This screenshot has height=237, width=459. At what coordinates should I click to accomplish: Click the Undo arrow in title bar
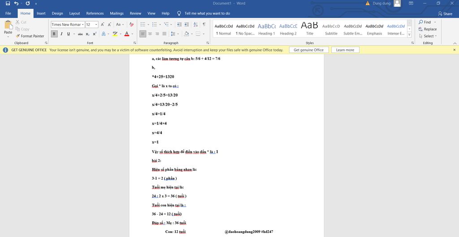click(x=17, y=4)
